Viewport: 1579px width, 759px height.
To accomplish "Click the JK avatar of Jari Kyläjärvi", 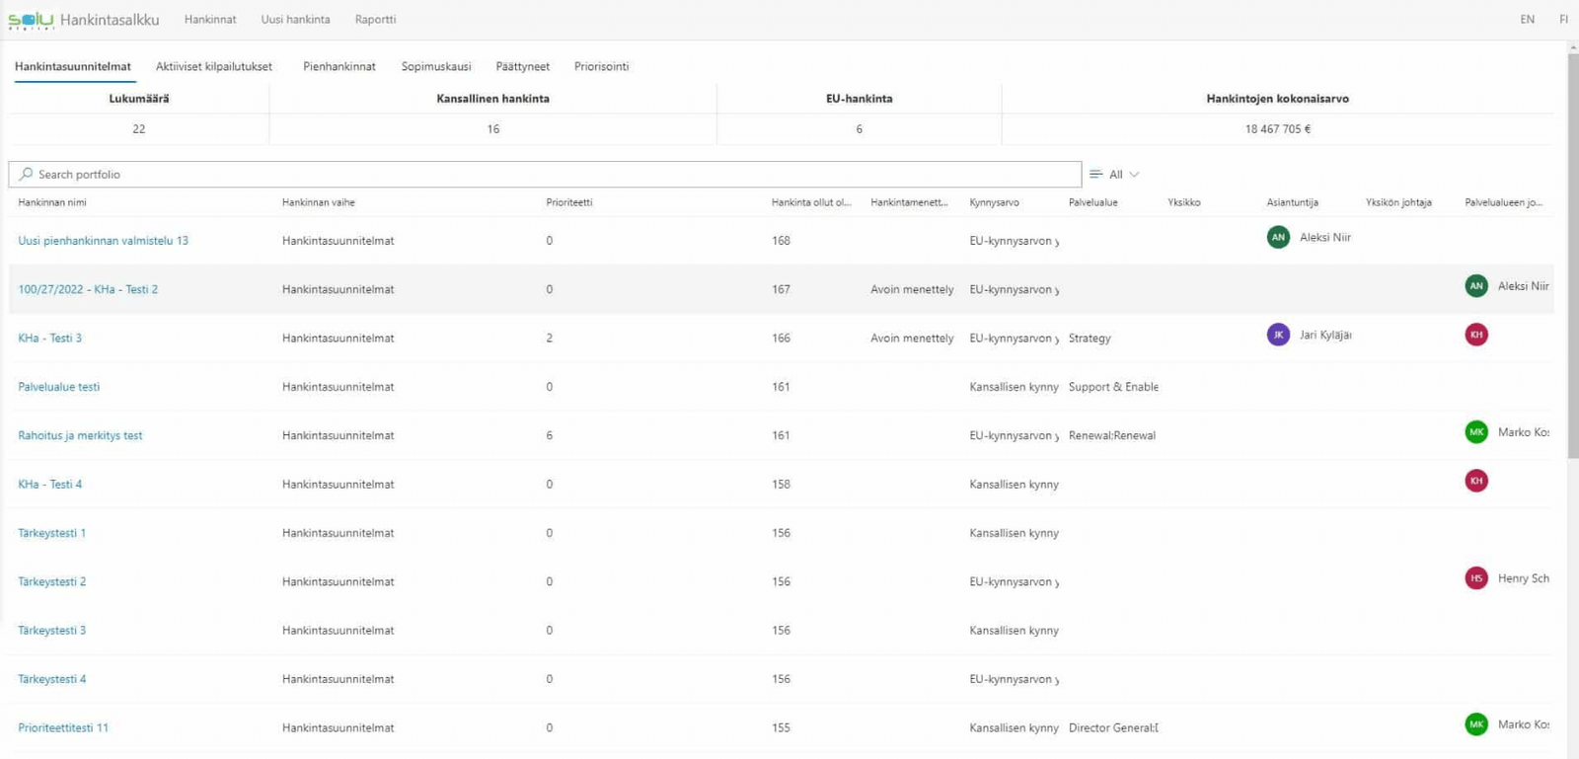I will [x=1278, y=335].
